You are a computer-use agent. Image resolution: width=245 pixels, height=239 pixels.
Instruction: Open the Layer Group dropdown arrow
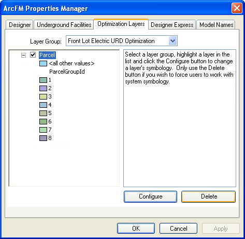[x=172, y=41]
